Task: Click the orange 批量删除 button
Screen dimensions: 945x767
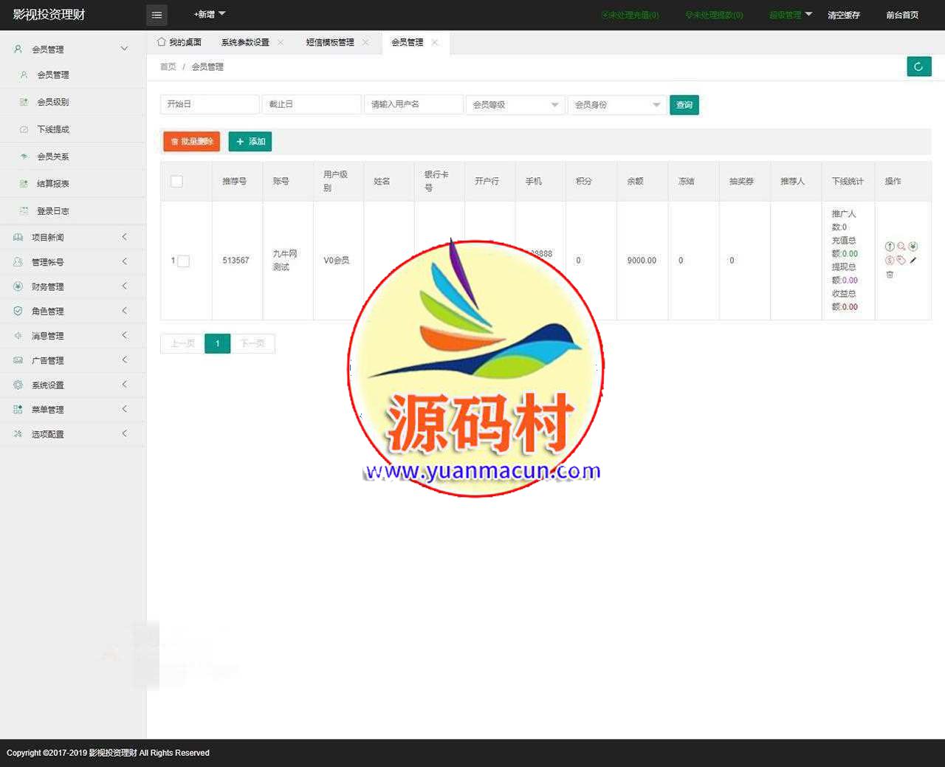Action: tap(191, 142)
